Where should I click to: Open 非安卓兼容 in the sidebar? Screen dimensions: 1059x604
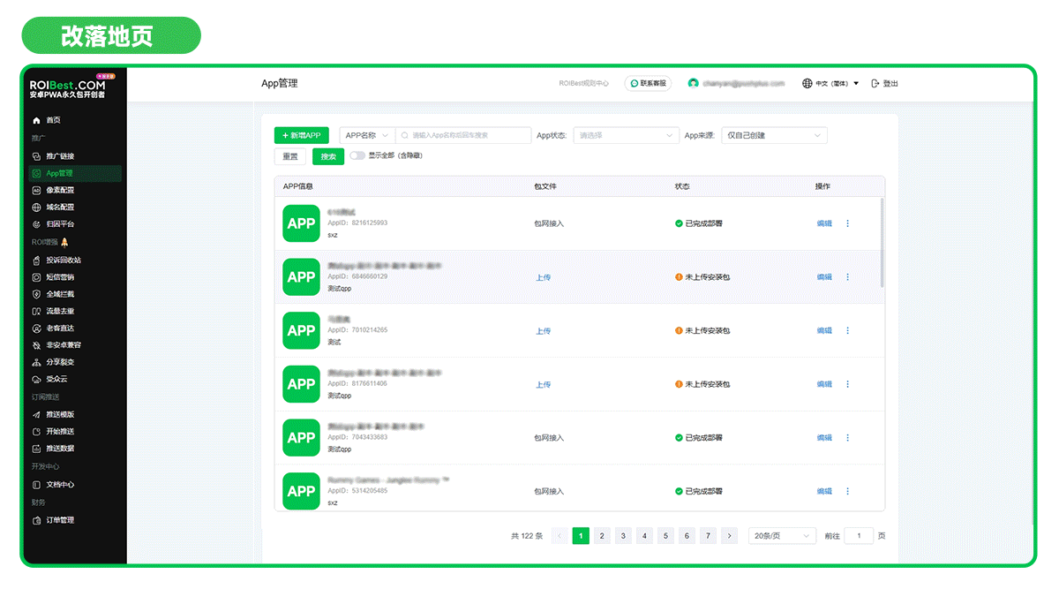(x=64, y=345)
